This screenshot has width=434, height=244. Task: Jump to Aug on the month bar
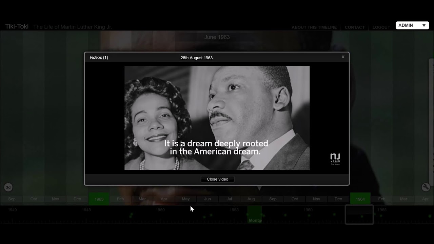(251, 199)
